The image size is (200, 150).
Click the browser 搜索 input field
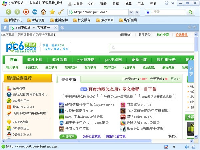click(169, 12)
